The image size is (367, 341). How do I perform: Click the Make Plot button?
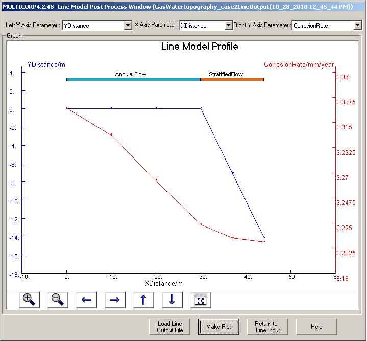tap(218, 327)
